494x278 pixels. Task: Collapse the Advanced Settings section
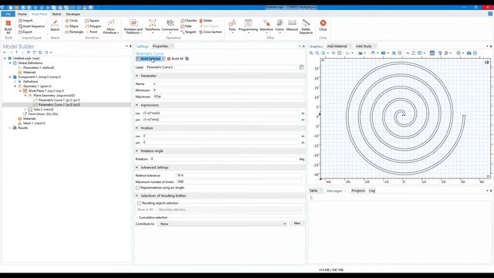pyautogui.click(x=137, y=168)
